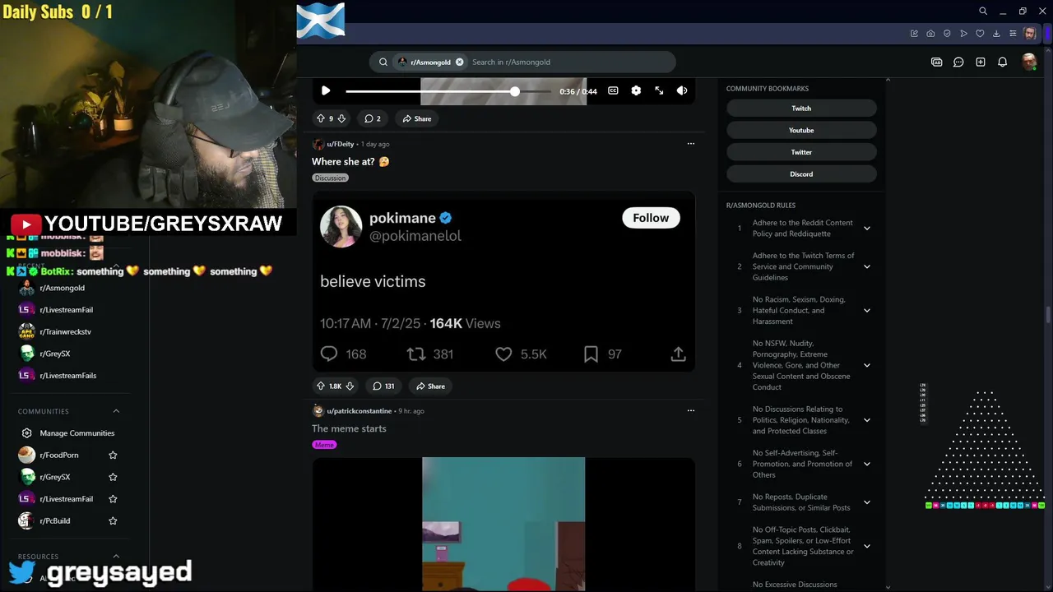Expand rule 2 Twitch Terms of Service
Image resolution: width=1053 pixels, height=592 pixels.
(x=866, y=266)
